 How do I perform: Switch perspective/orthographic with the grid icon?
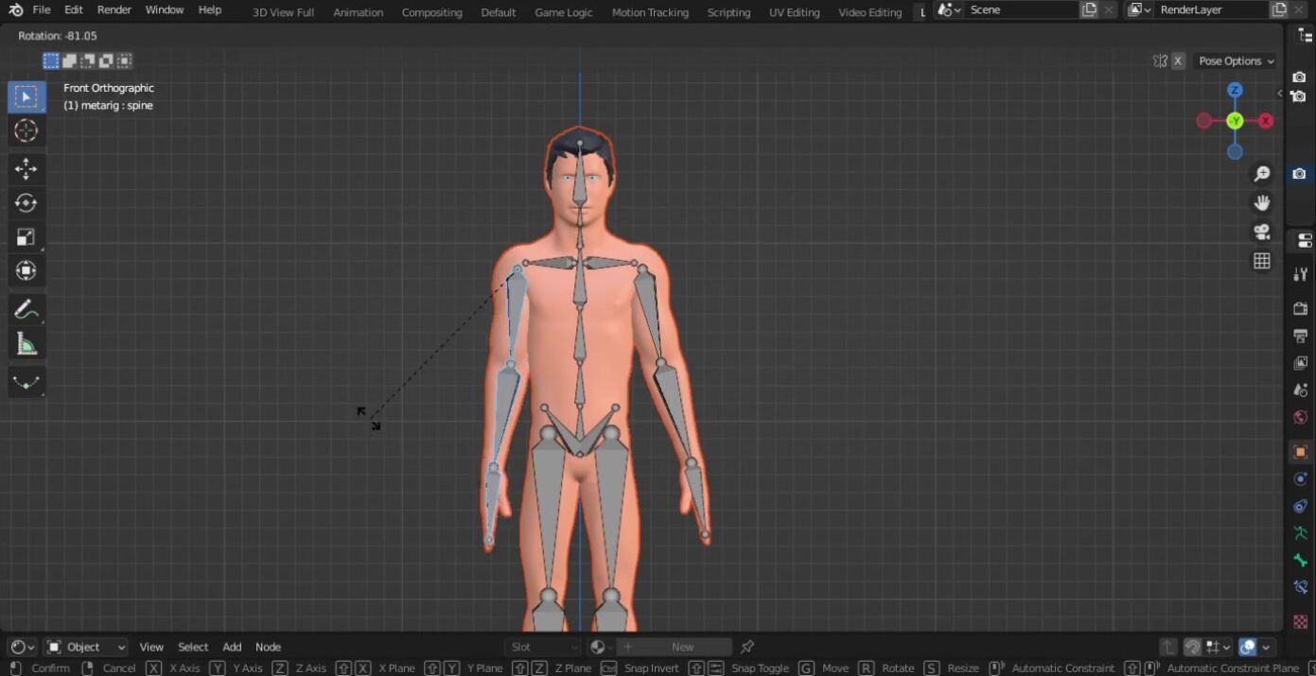pos(1261,261)
